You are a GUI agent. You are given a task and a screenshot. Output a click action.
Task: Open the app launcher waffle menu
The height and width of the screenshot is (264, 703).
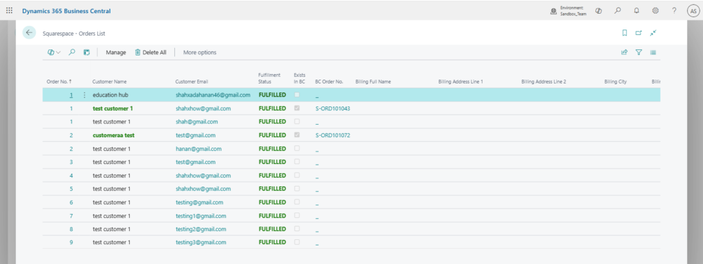click(9, 10)
